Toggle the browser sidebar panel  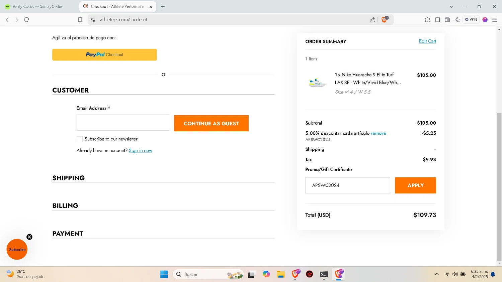(x=437, y=20)
